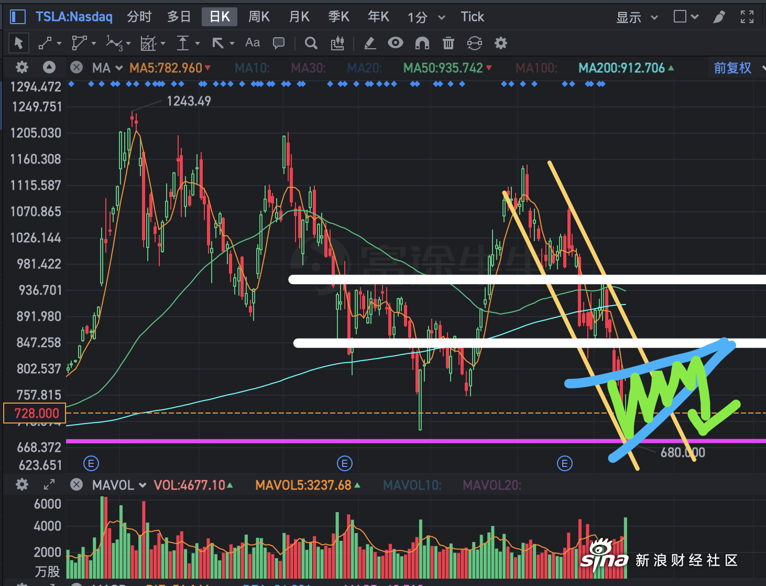Expand polygon tool options arrow
This screenshot has width=766, height=586.
coord(94,44)
